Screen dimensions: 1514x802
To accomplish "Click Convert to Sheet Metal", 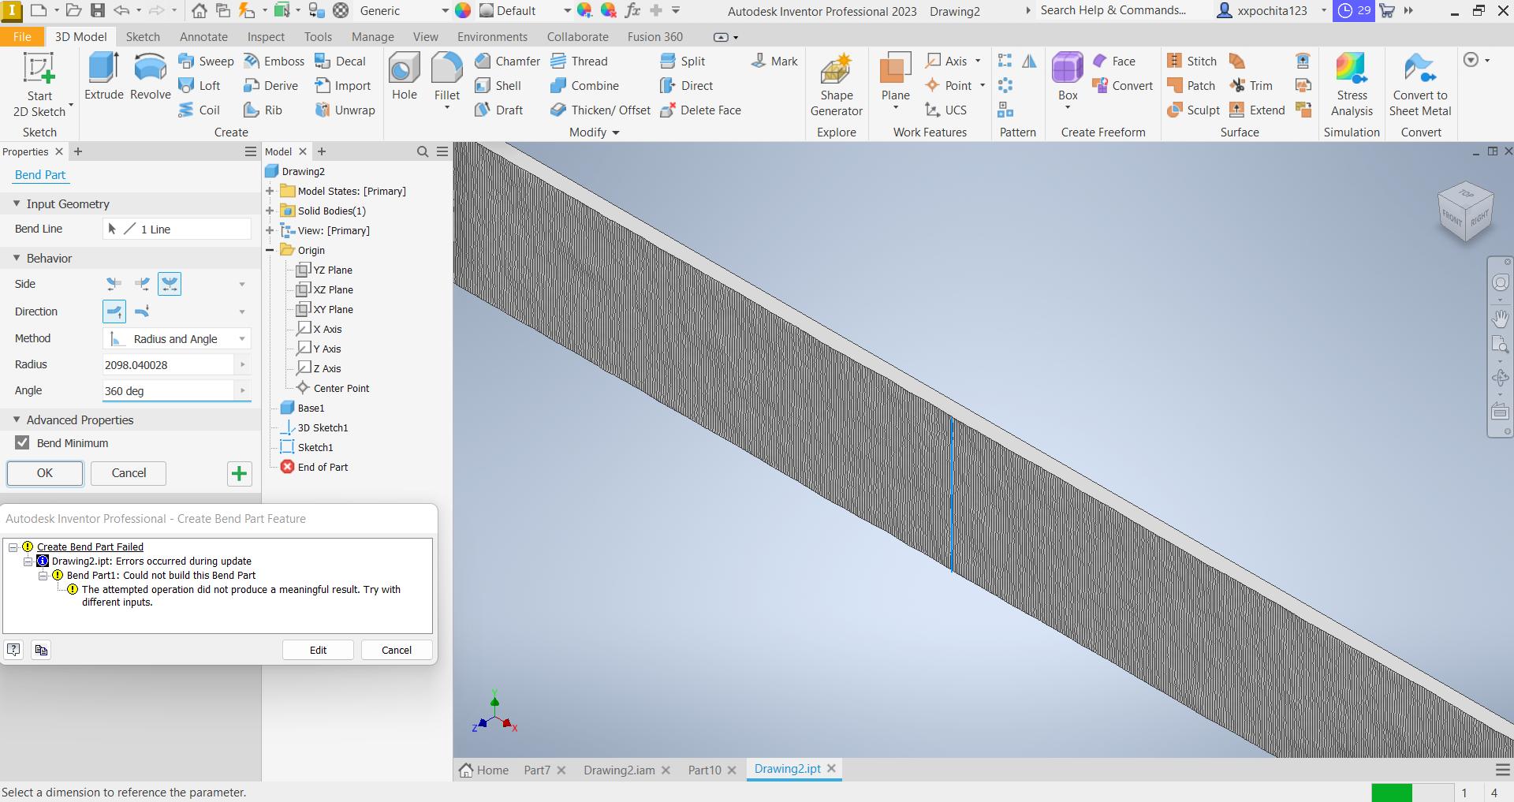I will coord(1420,85).
